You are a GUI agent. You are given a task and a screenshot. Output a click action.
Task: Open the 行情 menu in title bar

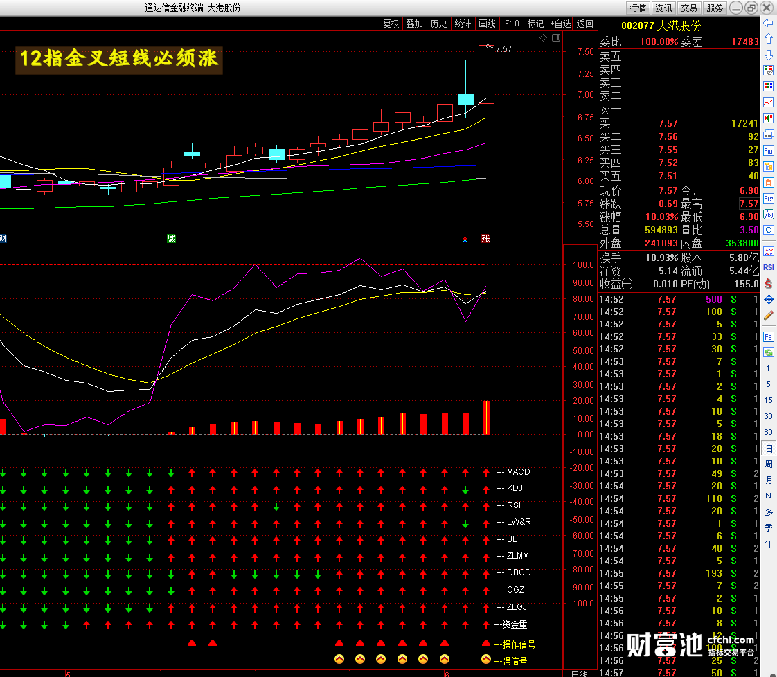[638, 8]
